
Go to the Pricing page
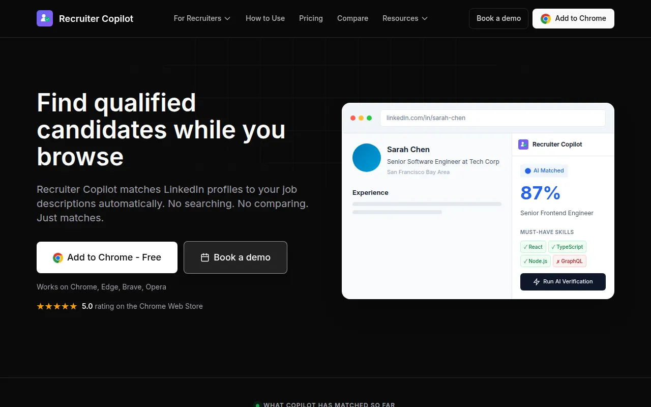pos(311,18)
